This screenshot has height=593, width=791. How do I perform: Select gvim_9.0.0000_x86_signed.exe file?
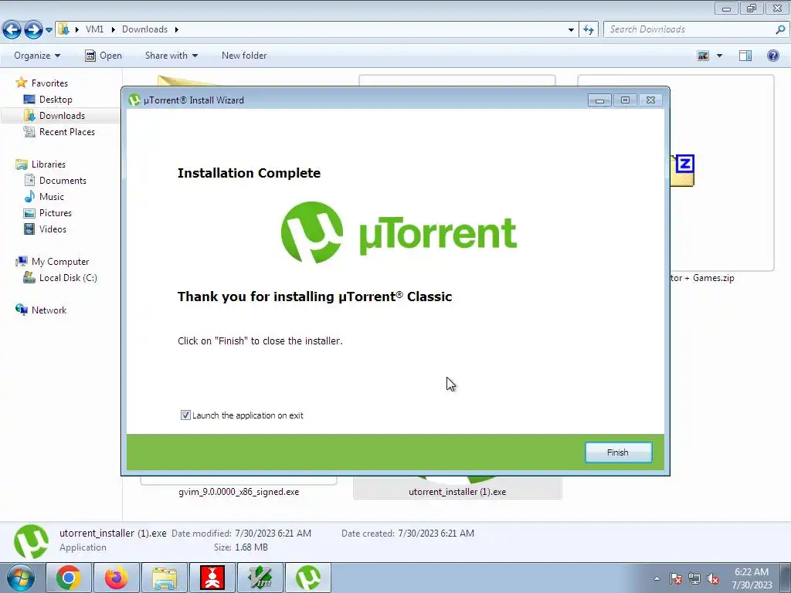[239, 492]
